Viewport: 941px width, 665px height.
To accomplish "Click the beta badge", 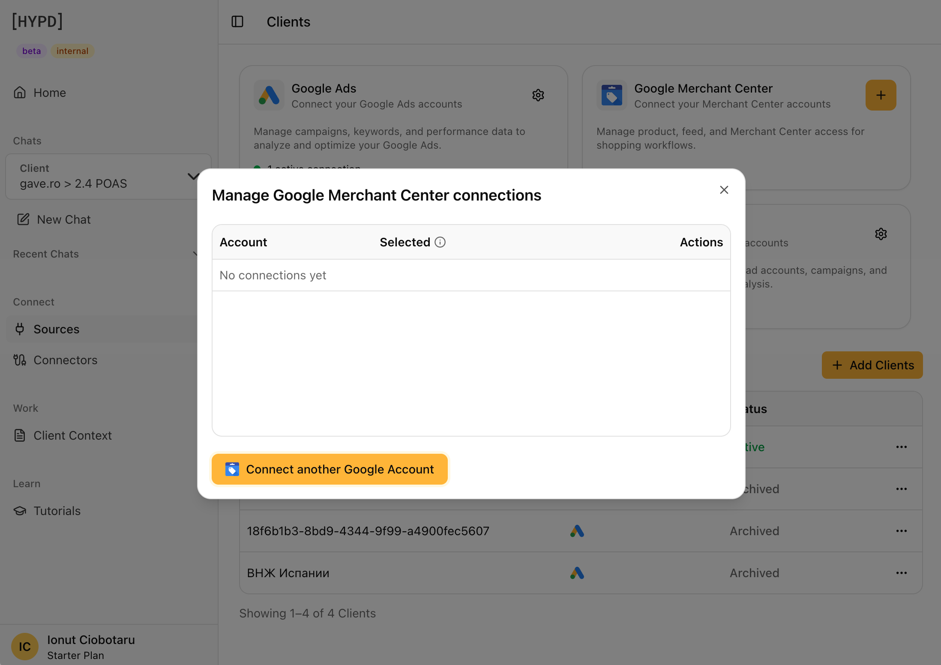I will pyautogui.click(x=32, y=51).
